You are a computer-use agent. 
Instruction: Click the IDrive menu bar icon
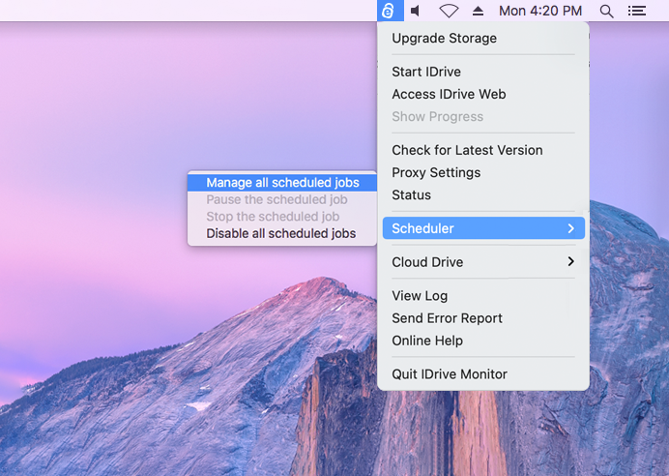click(390, 11)
